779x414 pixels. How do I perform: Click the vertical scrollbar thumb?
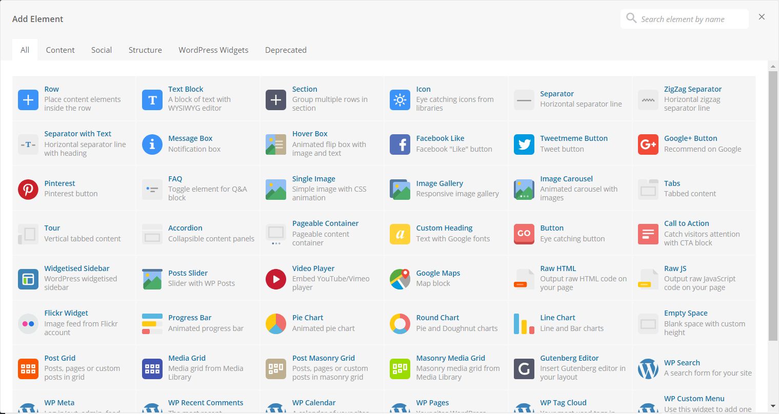[x=773, y=205]
